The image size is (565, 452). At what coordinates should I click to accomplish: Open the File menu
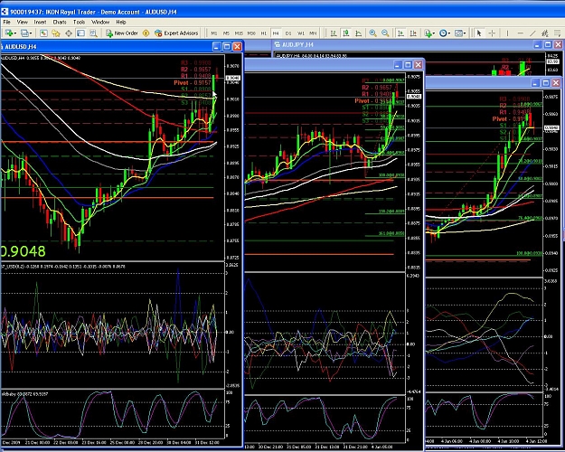(x=7, y=22)
